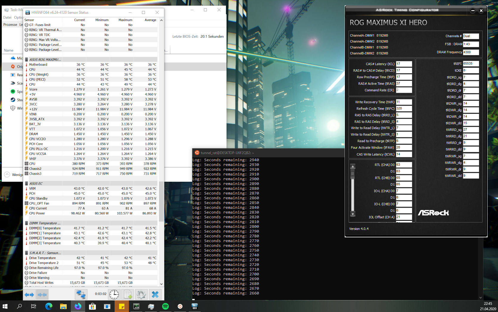The height and width of the screenshot is (312, 498).
Task: Select the CPU Power sensor row
Action: click(x=91, y=213)
